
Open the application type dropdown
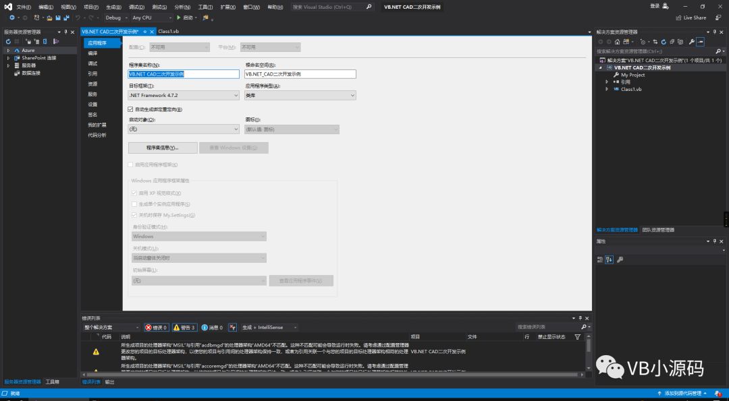click(x=300, y=95)
